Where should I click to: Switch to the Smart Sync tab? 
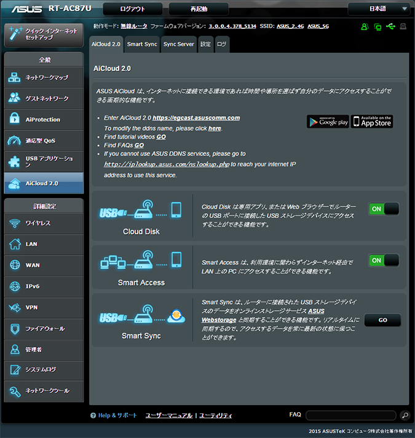(x=142, y=44)
